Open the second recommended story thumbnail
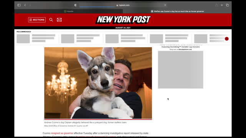This screenshot has height=138, width=246. tap(68, 39)
